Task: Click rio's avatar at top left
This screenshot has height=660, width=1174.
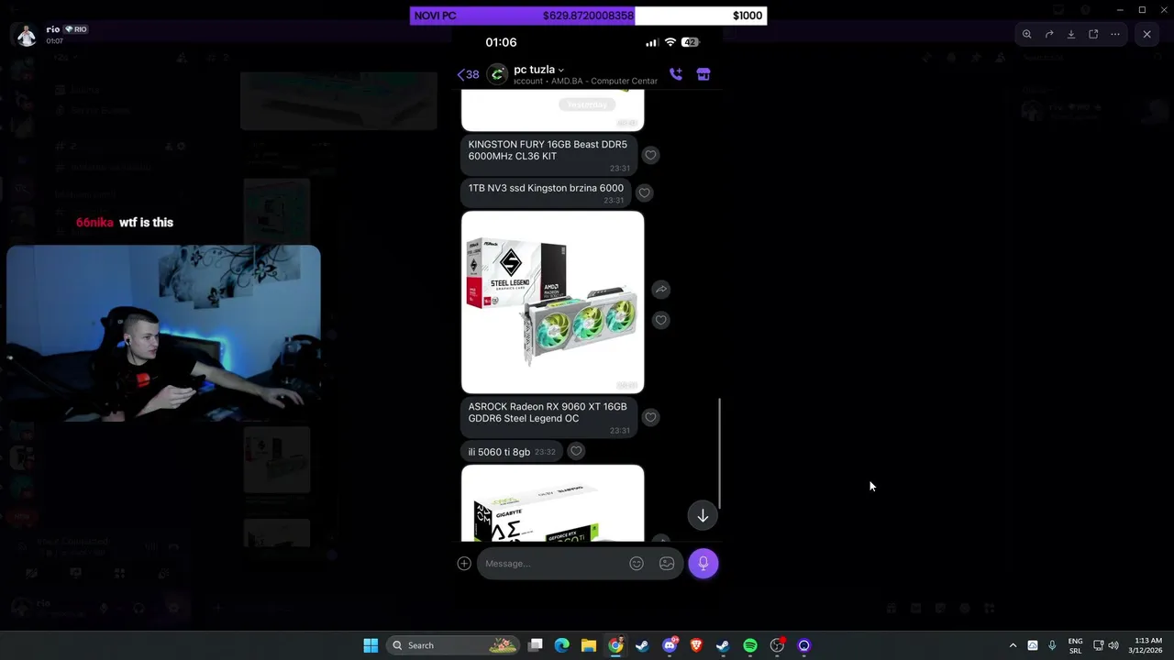Action: pos(27,35)
